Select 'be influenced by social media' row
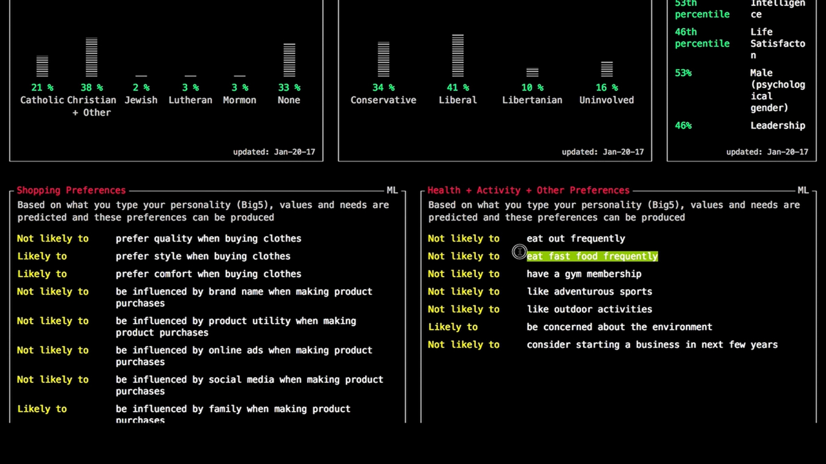 250,385
